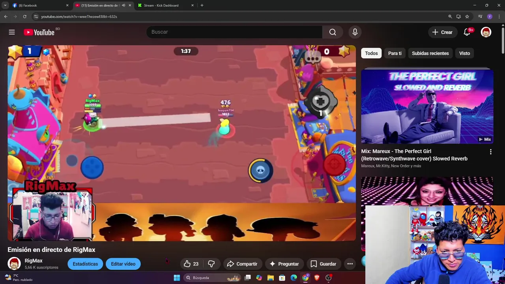Go back to the previous page

click(x=6, y=17)
